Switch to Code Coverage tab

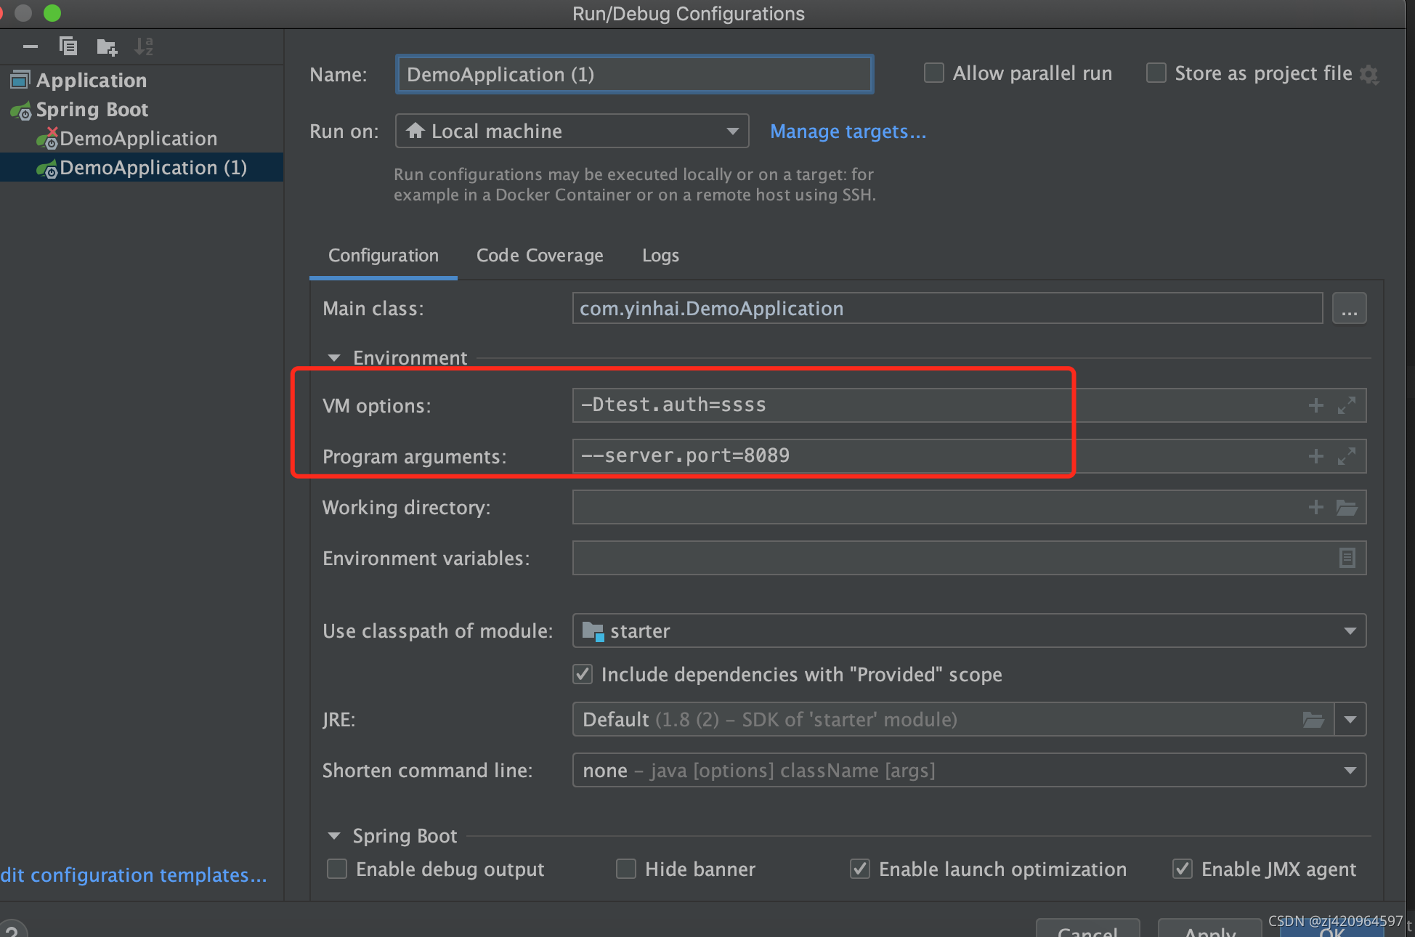click(540, 256)
